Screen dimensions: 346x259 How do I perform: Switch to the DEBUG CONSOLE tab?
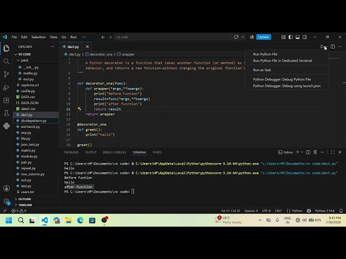pyautogui.click(x=115, y=152)
